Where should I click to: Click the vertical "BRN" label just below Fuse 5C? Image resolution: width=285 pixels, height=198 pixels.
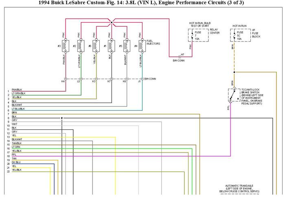[232, 47]
